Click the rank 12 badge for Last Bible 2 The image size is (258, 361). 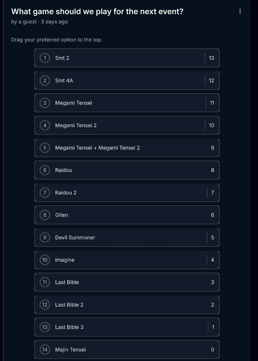click(x=45, y=305)
